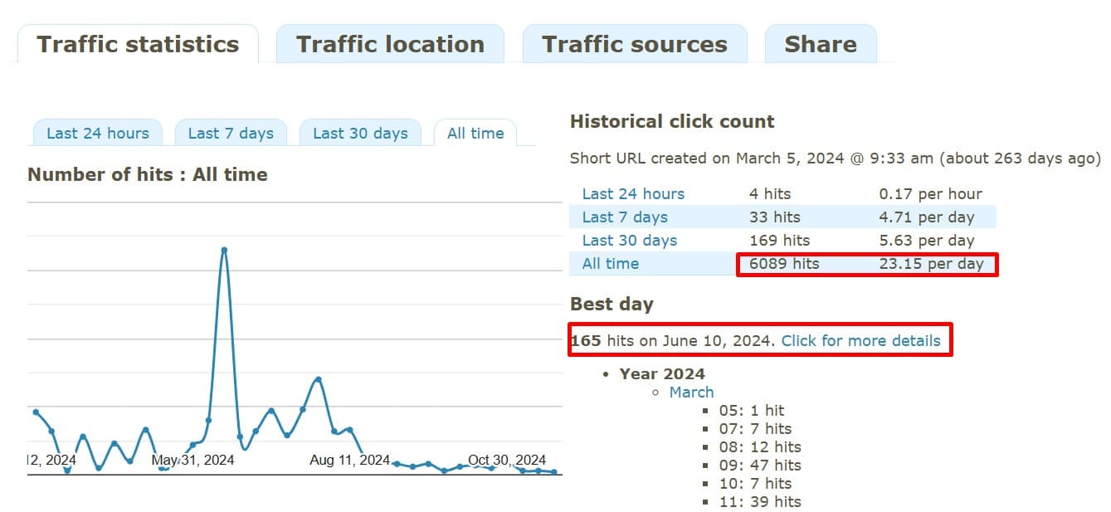The height and width of the screenshot is (512, 1111).
Task: Click the '4.71 per day' value
Action: (x=926, y=217)
